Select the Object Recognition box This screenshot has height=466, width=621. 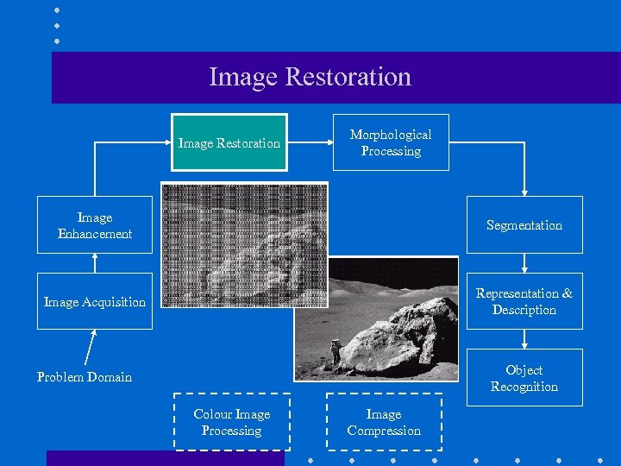524,378
